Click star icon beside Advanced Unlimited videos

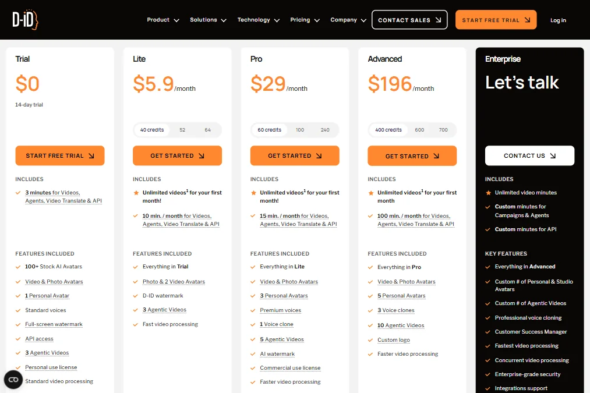pos(370,193)
